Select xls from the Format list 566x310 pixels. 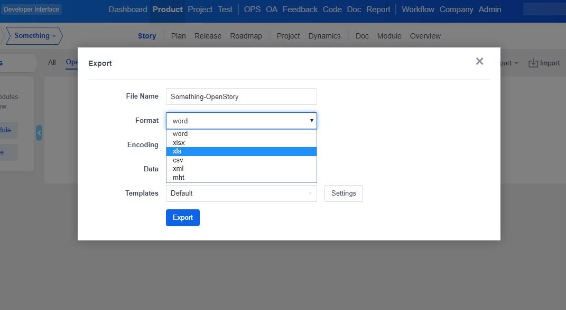[x=241, y=151]
